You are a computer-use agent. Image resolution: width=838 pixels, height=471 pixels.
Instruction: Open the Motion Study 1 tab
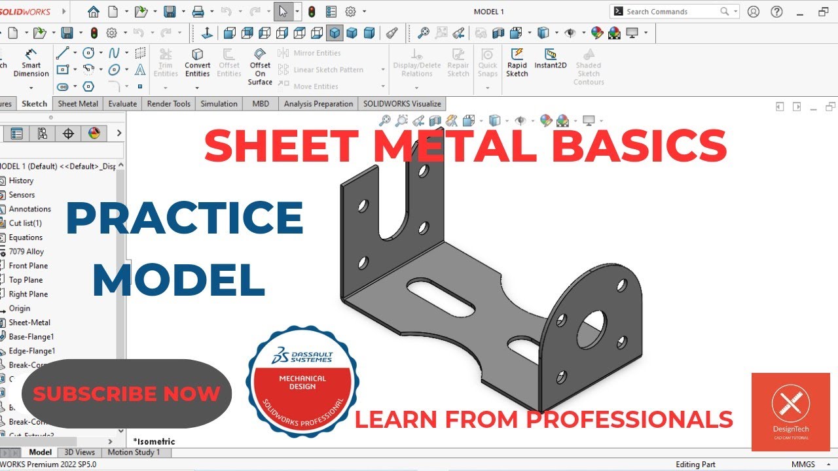(134, 452)
